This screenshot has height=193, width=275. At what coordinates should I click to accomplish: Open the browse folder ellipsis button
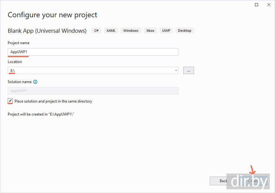tap(188, 70)
